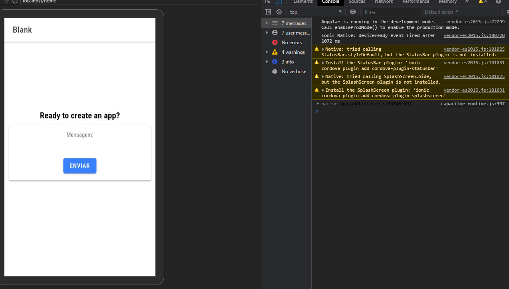Click the warning triangle beside 4 warnings

pos(275,52)
